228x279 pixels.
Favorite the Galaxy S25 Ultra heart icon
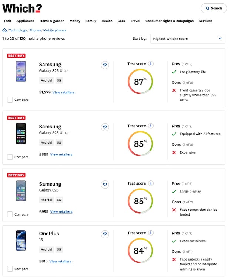tap(105, 127)
